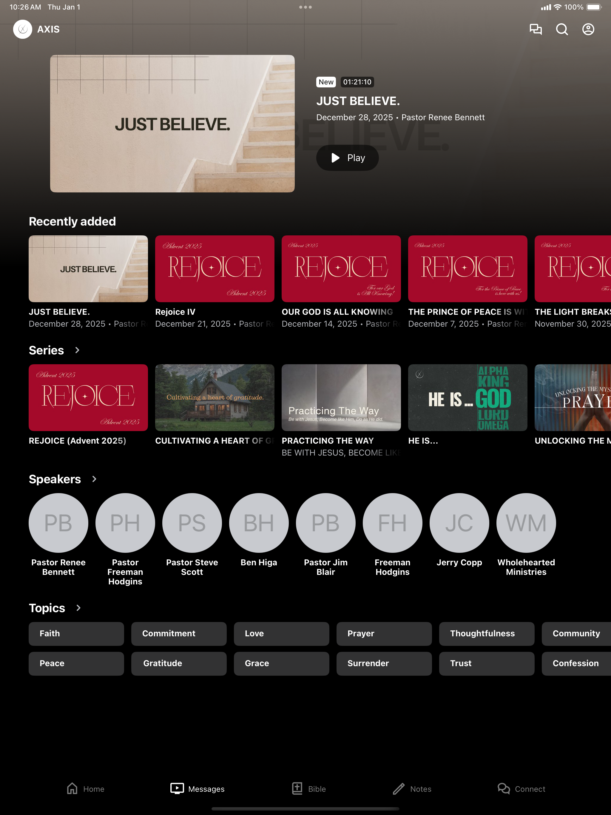This screenshot has height=815, width=611.
Task: Select the Messages tab icon
Action: (x=177, y=788)
